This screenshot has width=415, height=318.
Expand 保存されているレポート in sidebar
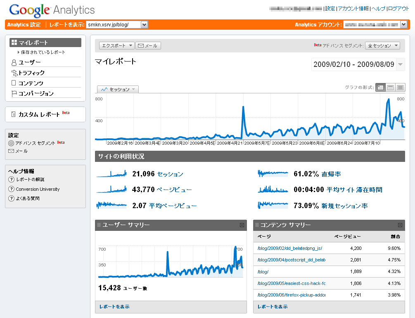[43, 52]
